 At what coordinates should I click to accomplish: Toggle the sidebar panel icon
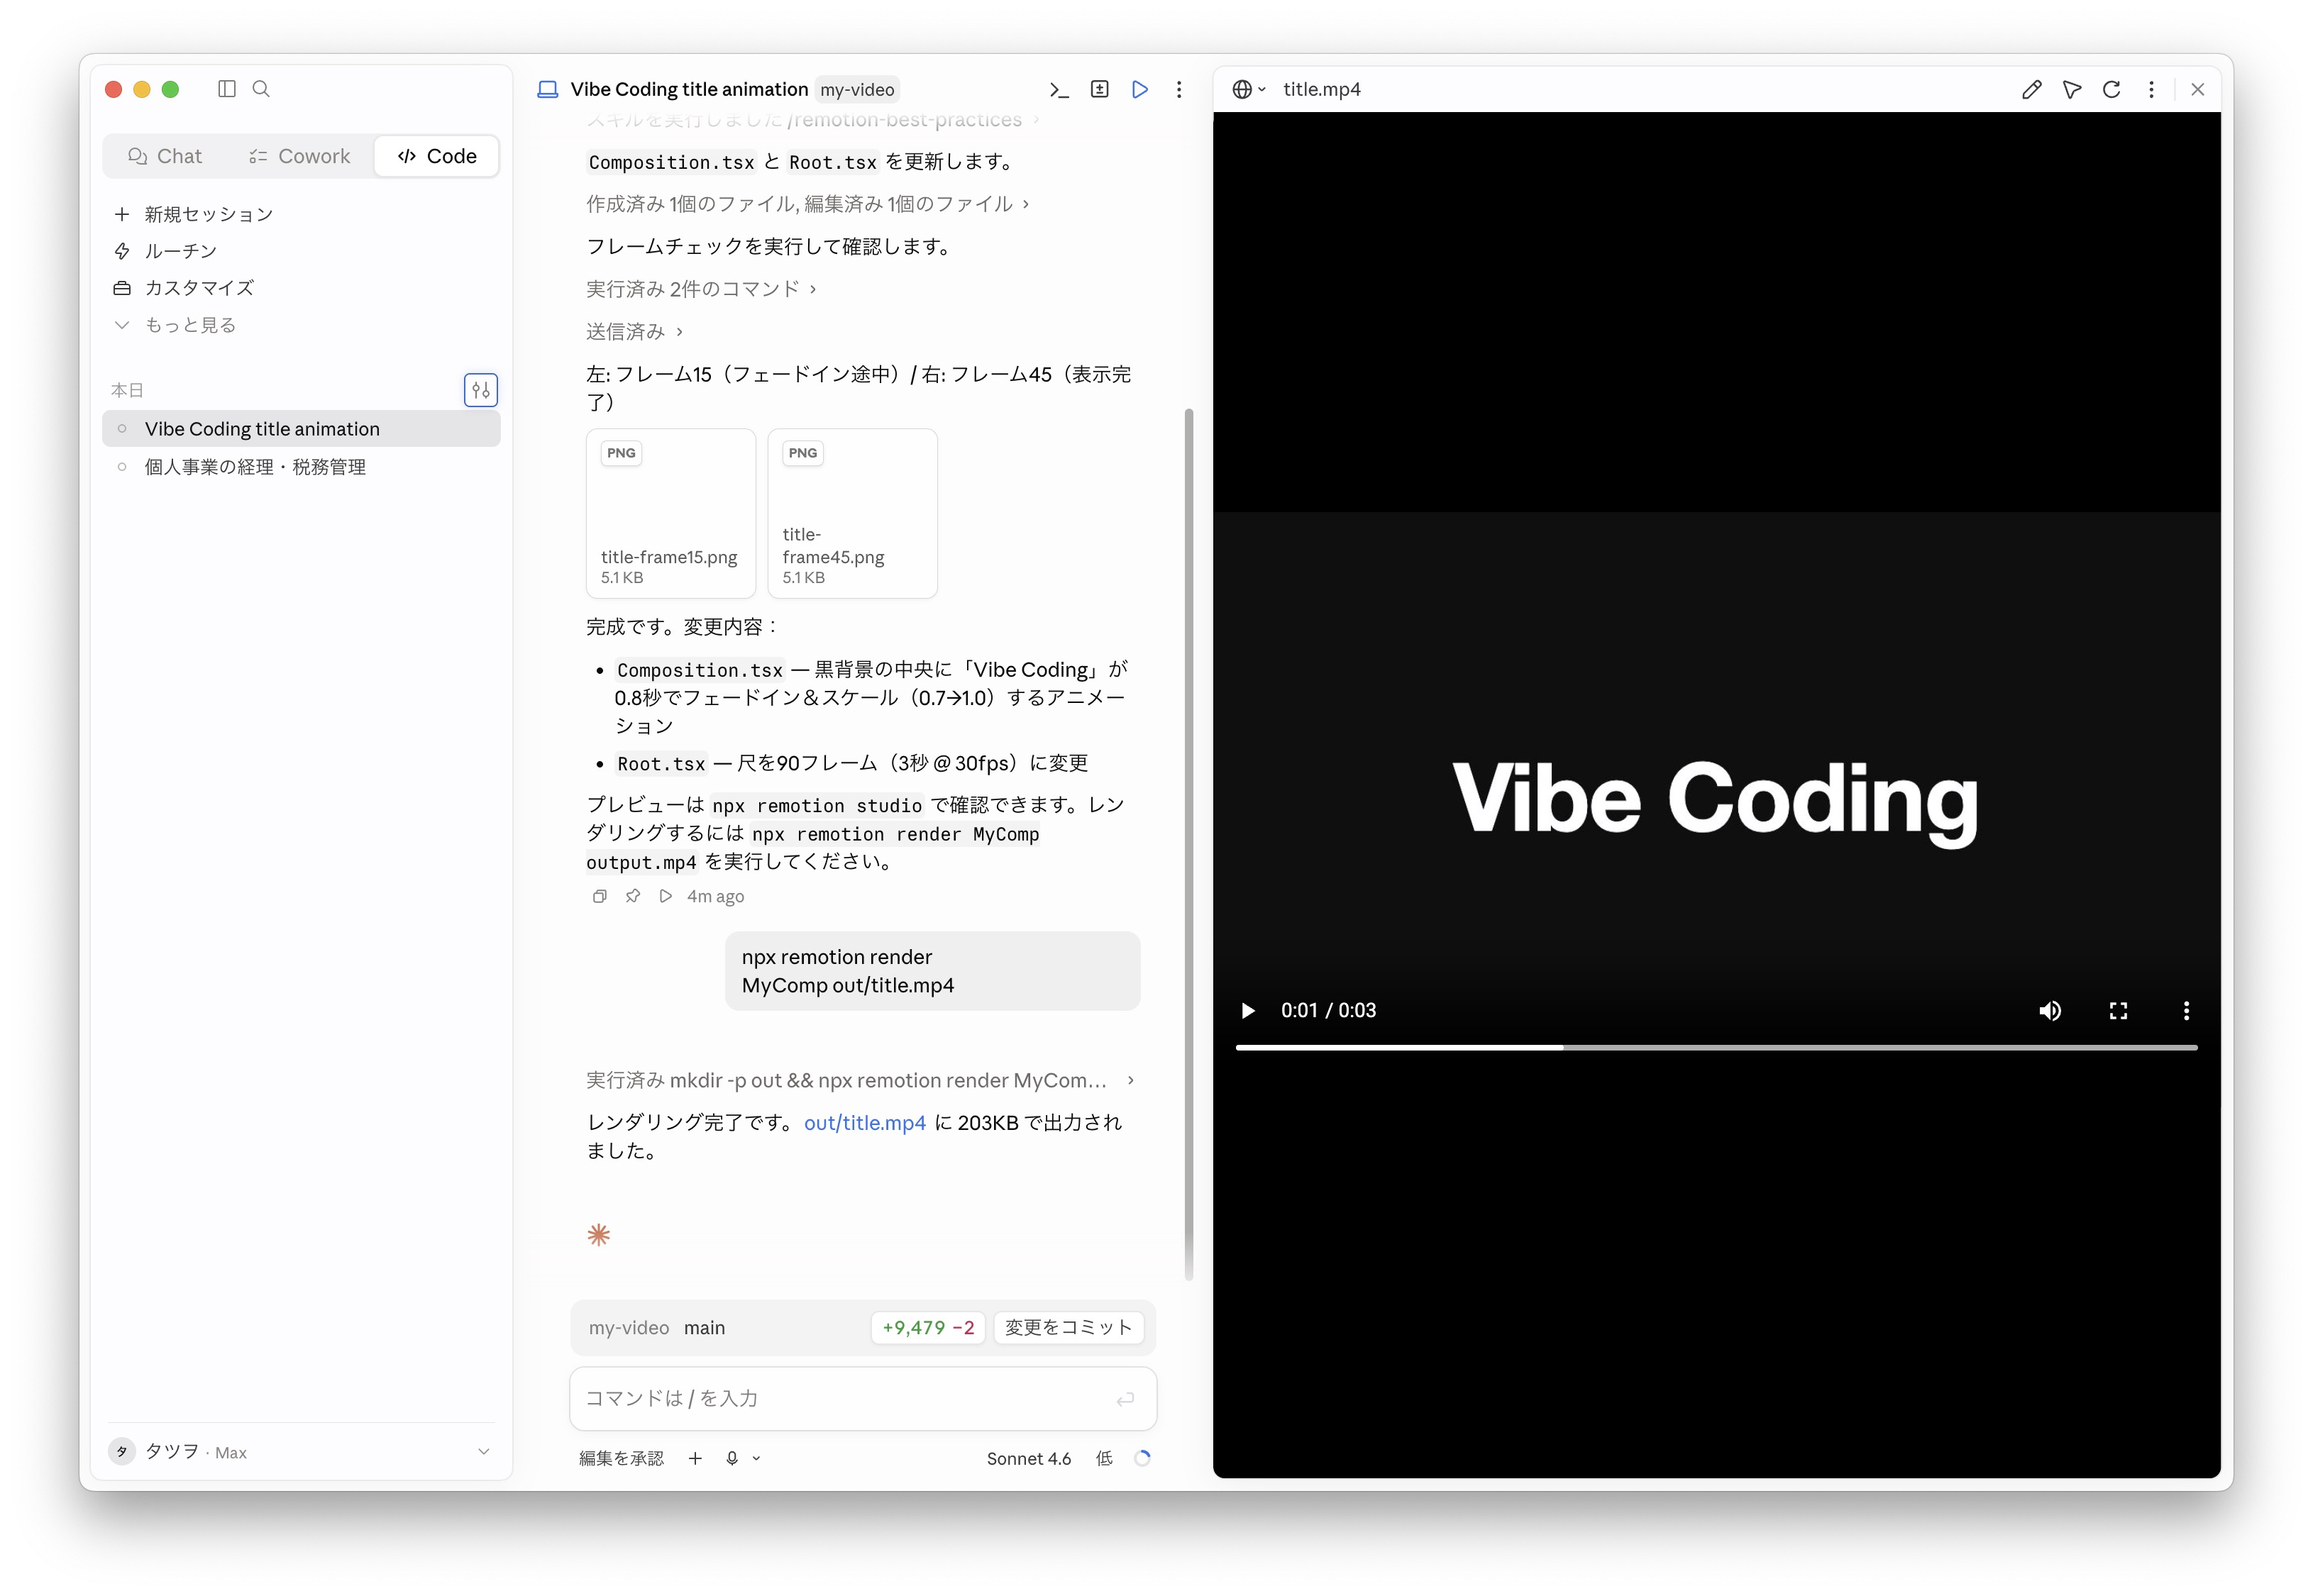tap(227, 89)
